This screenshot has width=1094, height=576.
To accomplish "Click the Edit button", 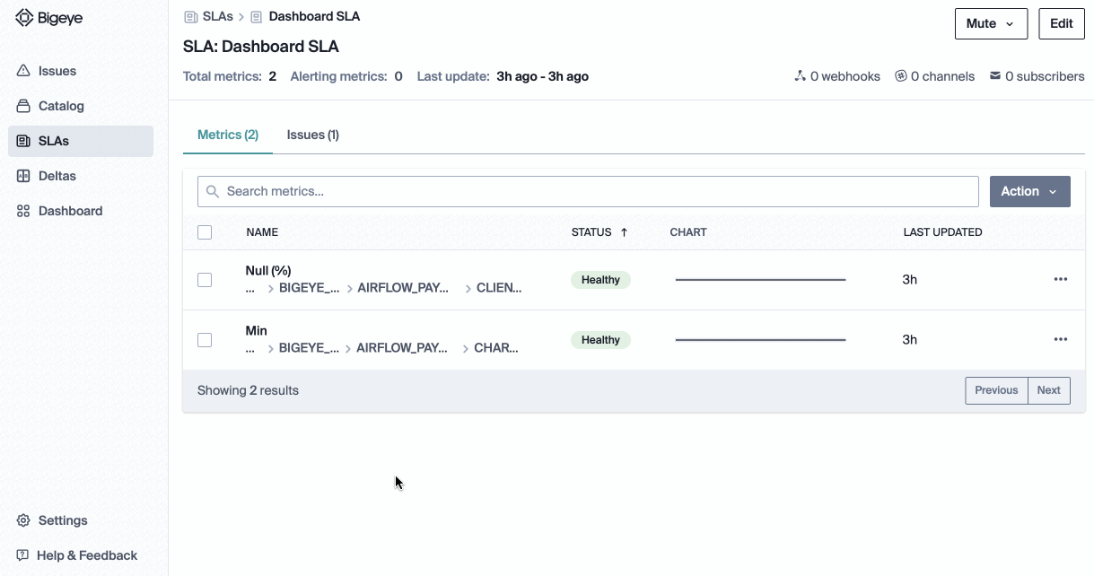I will tap(1062, 23).
